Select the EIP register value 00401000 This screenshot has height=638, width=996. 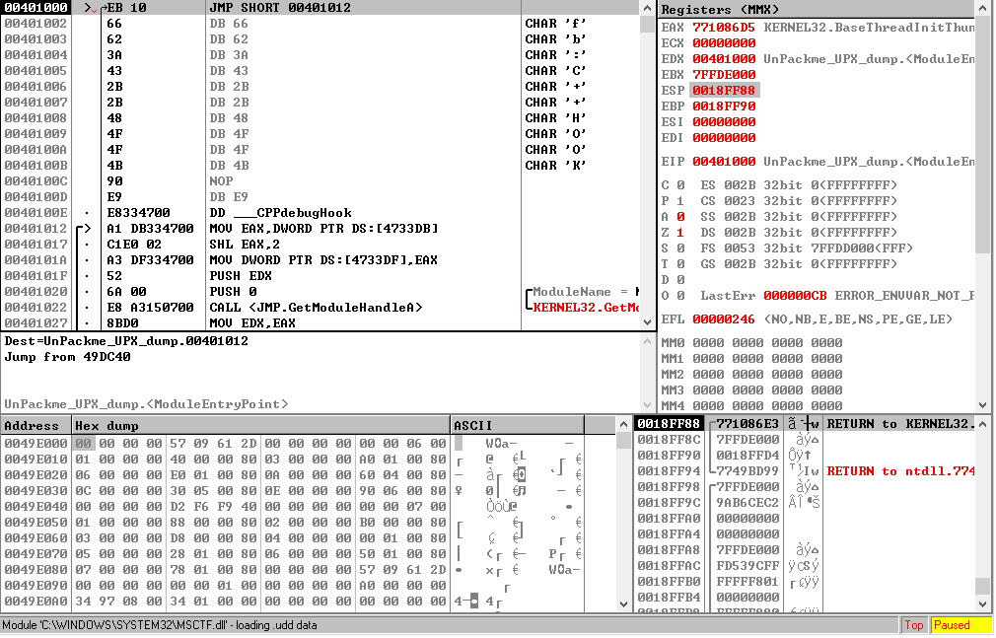point(724,162)
